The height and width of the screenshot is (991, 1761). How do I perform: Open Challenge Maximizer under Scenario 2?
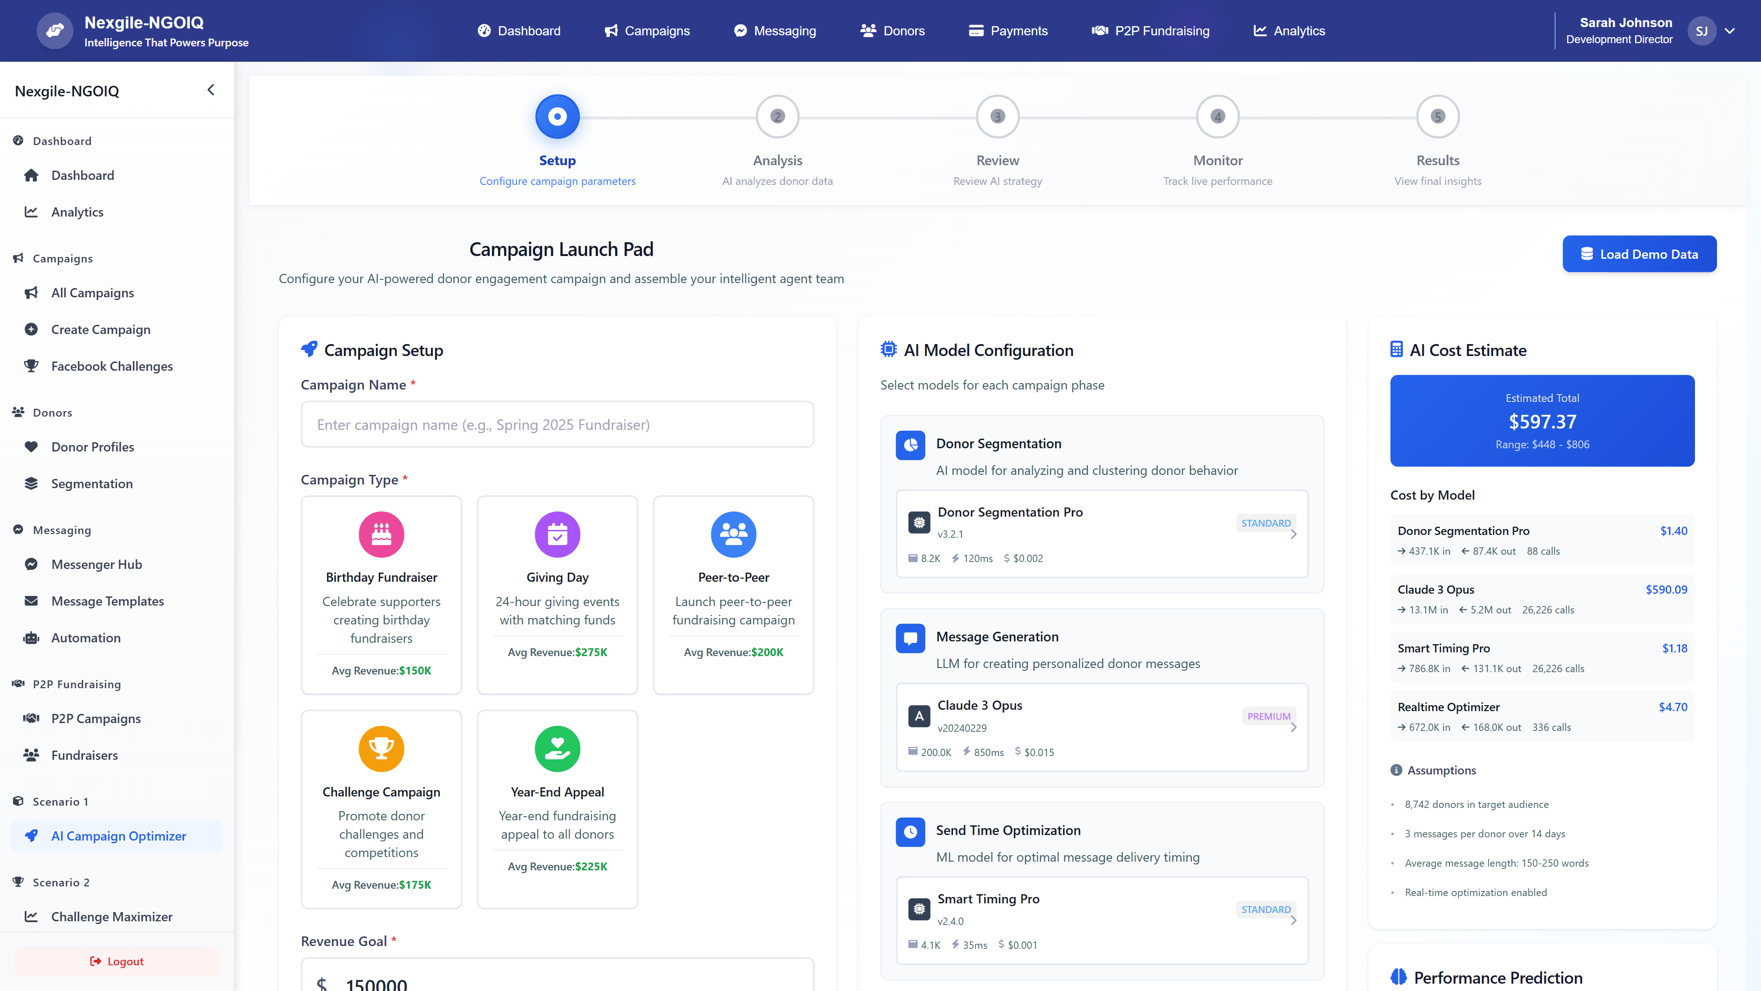click(x=111, y=917)
